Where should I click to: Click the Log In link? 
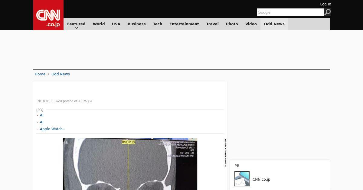tap(325, 4)
